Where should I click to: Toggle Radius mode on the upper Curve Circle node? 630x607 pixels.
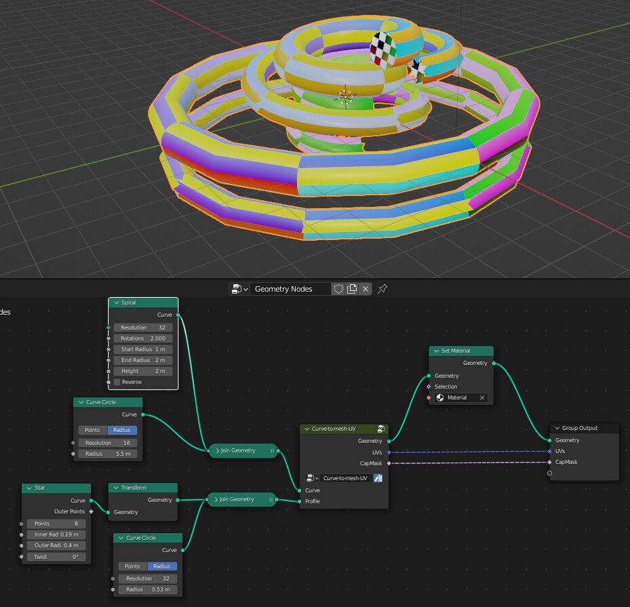point(121,430)
